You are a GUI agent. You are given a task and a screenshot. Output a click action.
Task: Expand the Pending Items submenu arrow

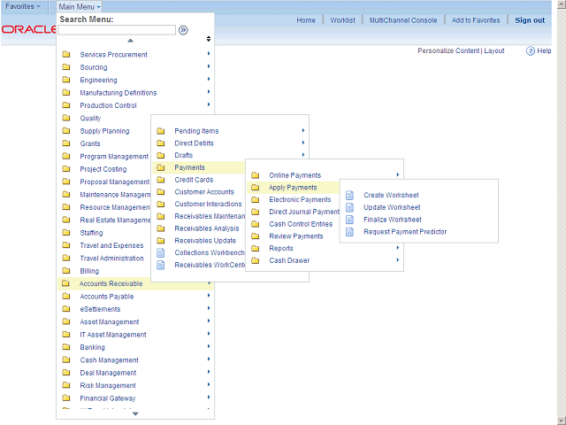(x=302, y=131)
